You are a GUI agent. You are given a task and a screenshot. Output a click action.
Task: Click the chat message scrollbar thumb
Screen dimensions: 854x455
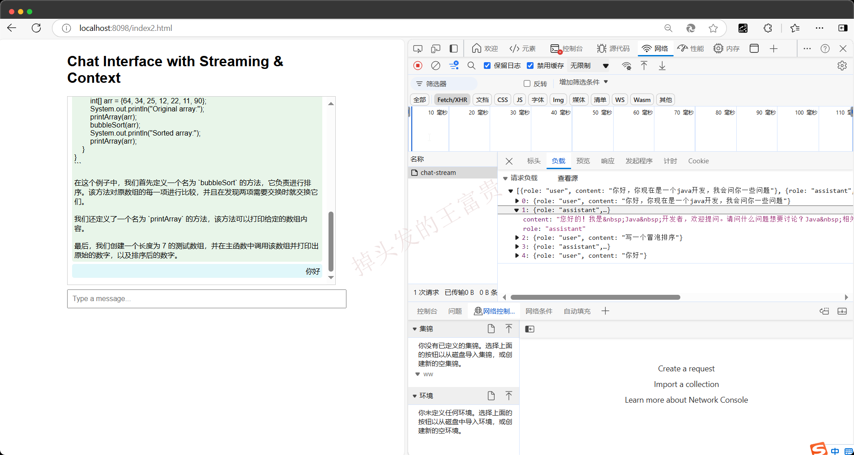(331, 242)
